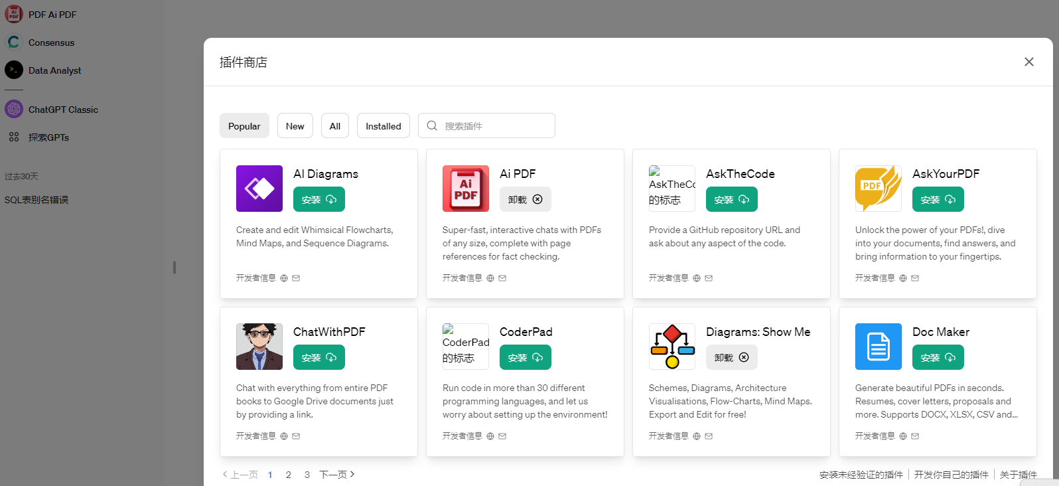Open CoderPad developer email icon

click(x=502, y=436)
